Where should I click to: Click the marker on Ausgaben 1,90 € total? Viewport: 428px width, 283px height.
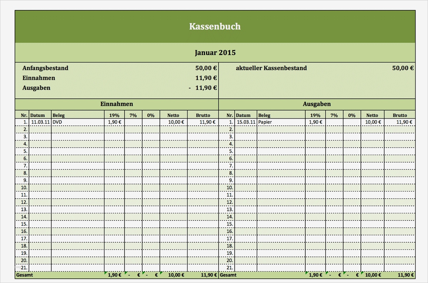click(307, 273)
